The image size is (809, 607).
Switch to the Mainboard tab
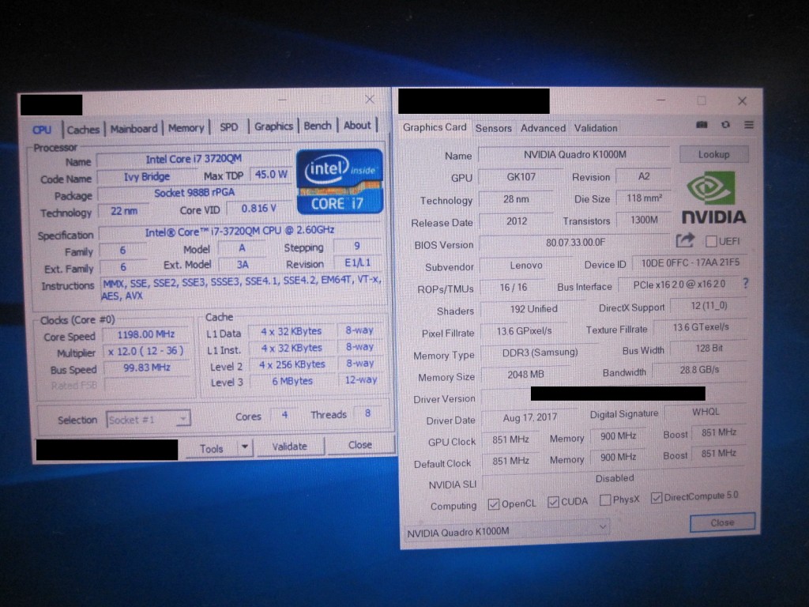(134, 129)
